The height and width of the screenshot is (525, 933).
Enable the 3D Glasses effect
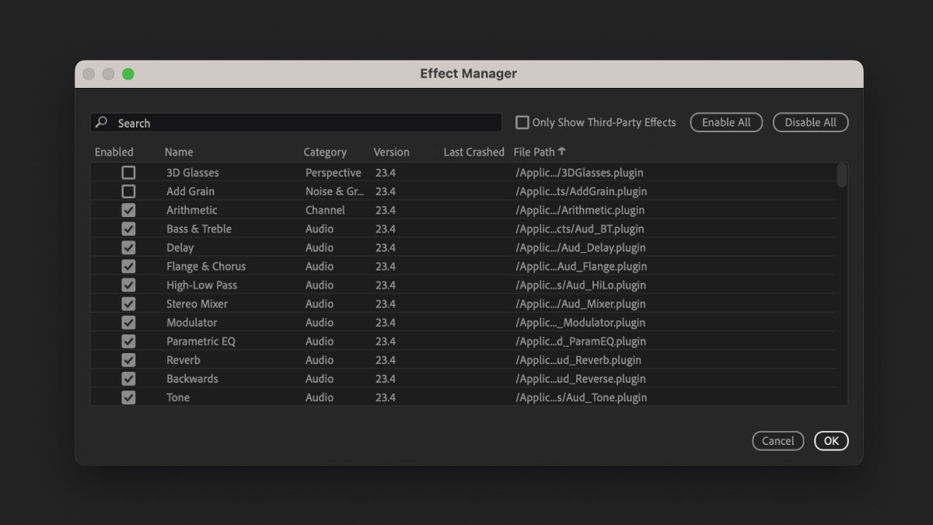pyautogui.click(x=128, y=172)
